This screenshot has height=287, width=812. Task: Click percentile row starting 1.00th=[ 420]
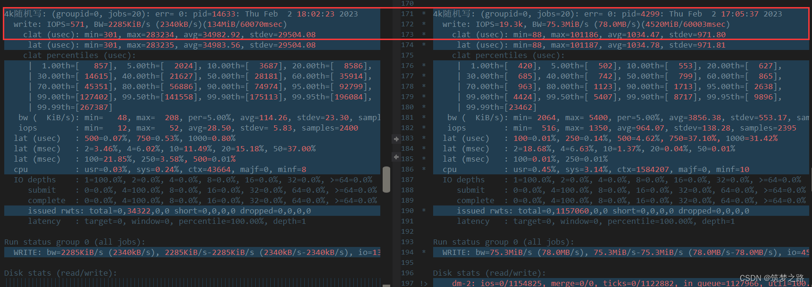[x=619, y=66]
